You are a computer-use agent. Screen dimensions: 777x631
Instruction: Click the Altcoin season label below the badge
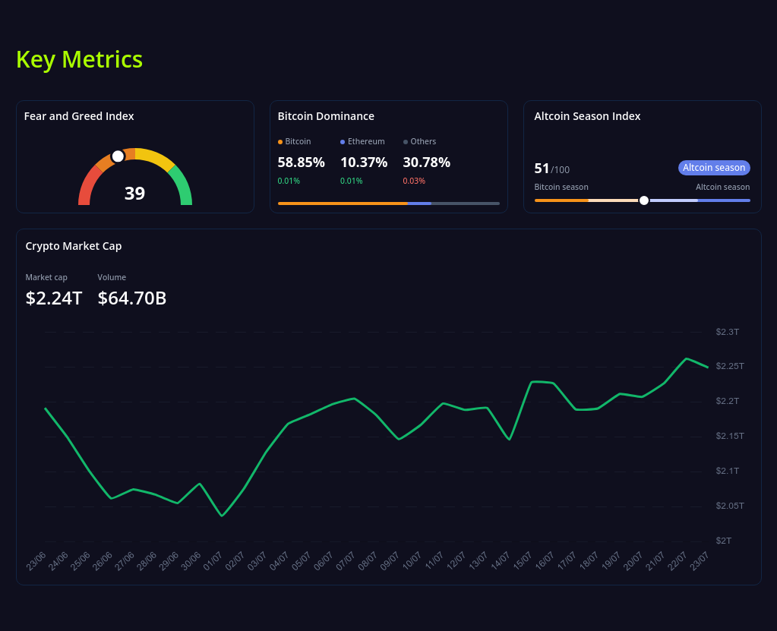pyautogui.click(x=722, y=188)
